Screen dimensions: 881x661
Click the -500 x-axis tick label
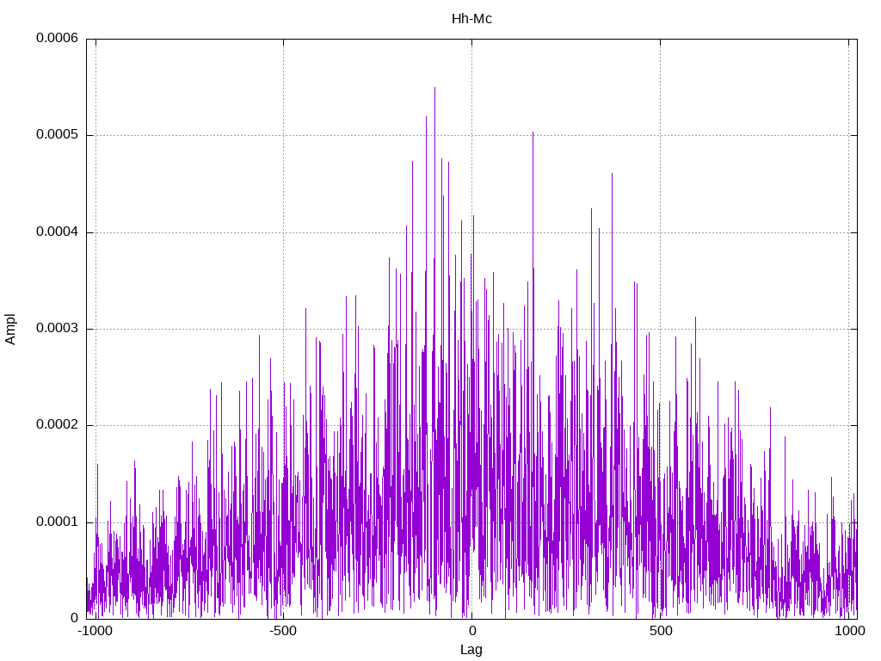click(283, 631)
